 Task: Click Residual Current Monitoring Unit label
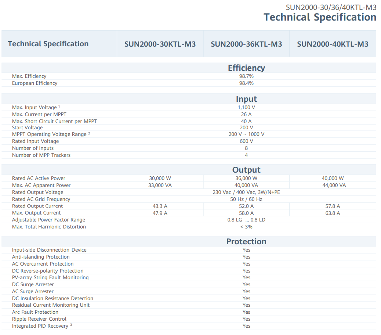[x=51, y=305]
